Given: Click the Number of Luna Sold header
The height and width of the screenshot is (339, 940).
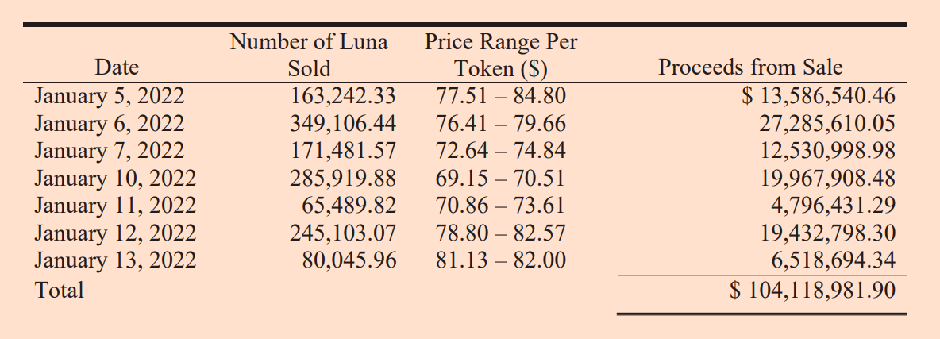Looking at the screenshot, I should pos(309,54).
